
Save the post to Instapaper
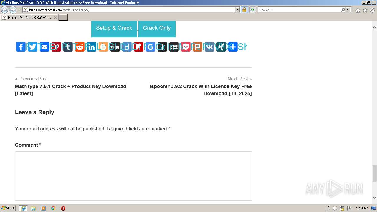click(162, 47)
